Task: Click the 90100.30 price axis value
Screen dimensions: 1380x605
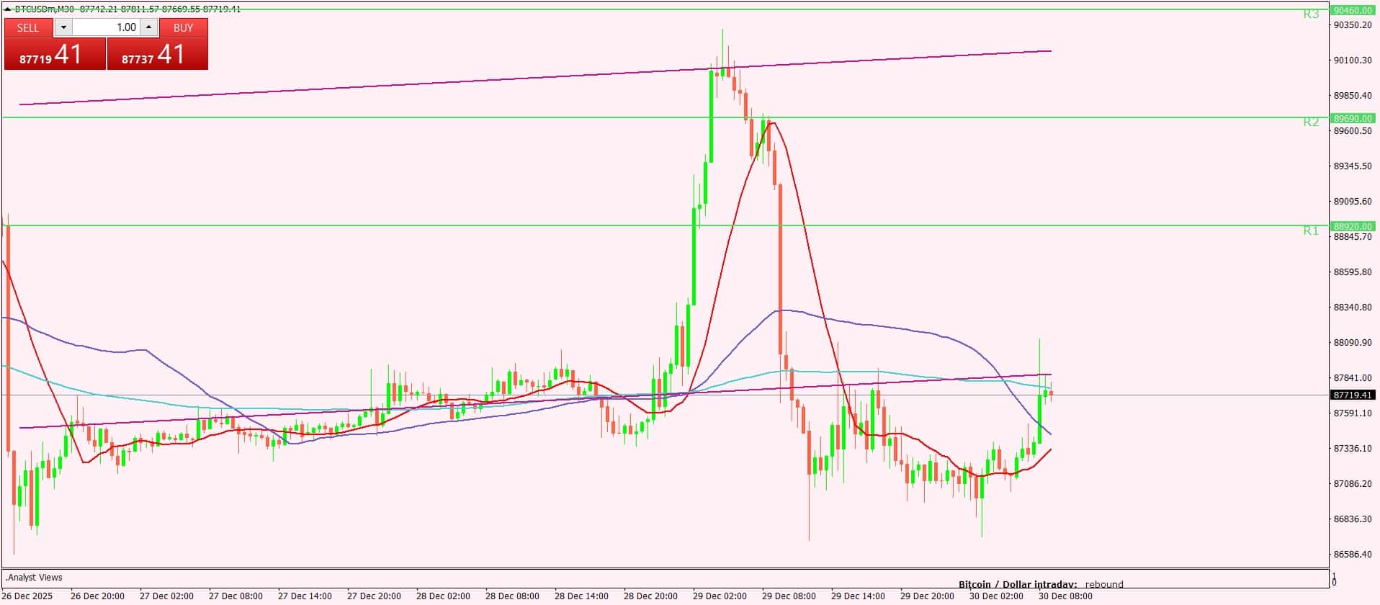Action: (1353, 60)
